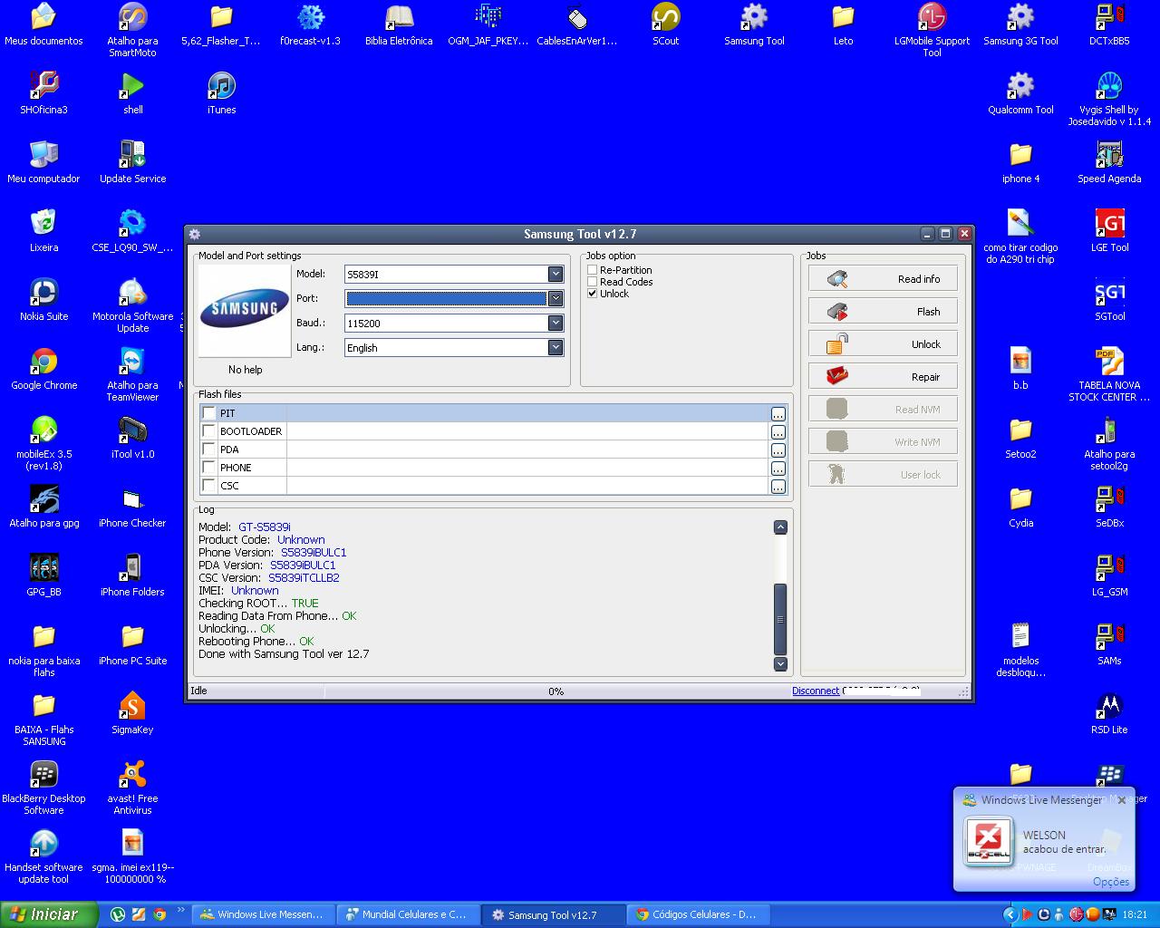Launch mobileEx 3.5 desktop shortcut
The image size is (1160, 928).
point(43,443)
